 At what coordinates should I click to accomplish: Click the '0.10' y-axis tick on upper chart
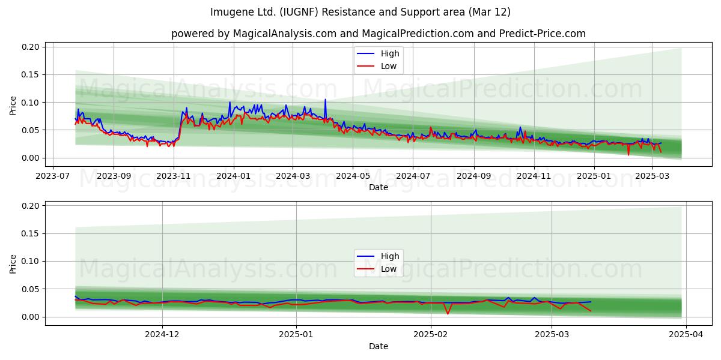point(31,103)
